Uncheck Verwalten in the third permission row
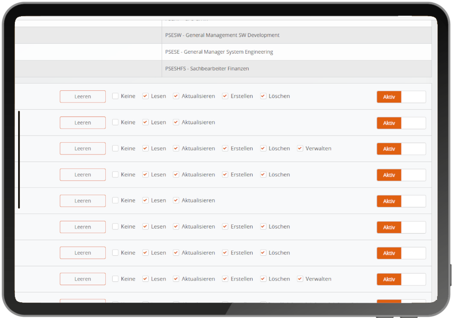Image resolution: width=452 pixels, height=318 pixels. tap(300, 149)
